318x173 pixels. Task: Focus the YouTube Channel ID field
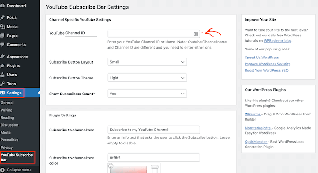pyautogui.click(x=153, y=34)
